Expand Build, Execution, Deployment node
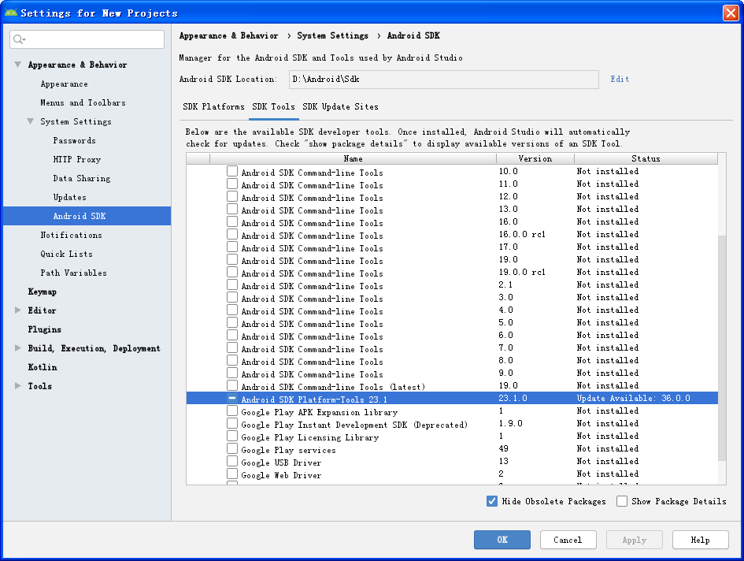744x561 pixels. coord(17,348)
